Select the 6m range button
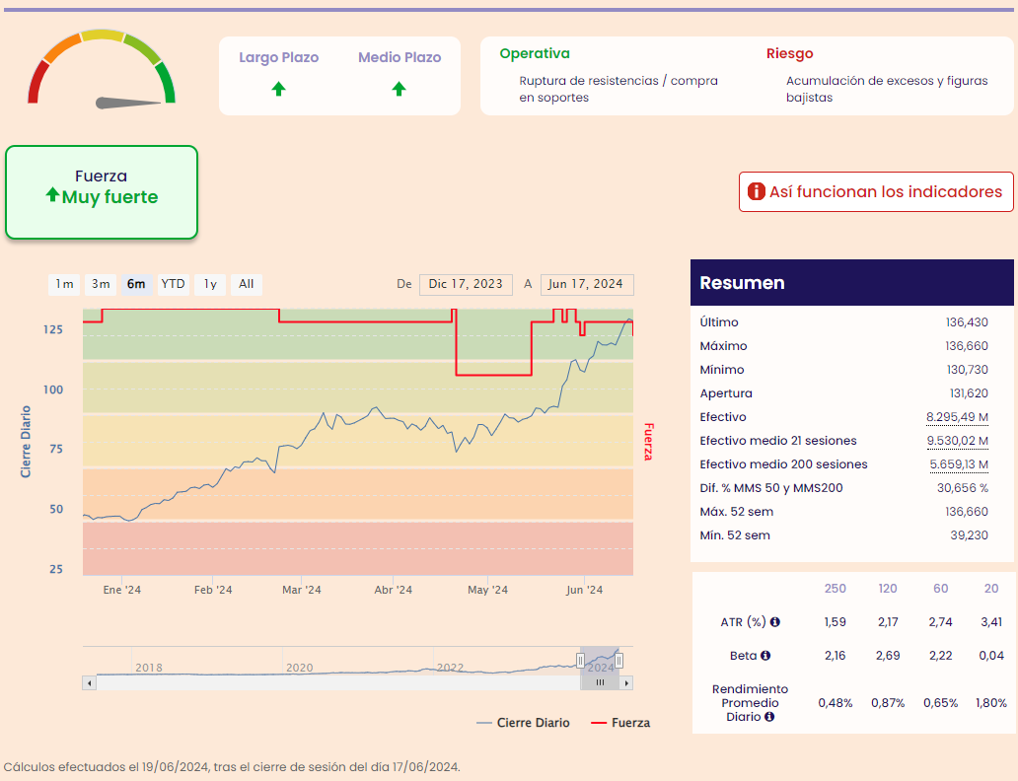 (x=136, y=284)
